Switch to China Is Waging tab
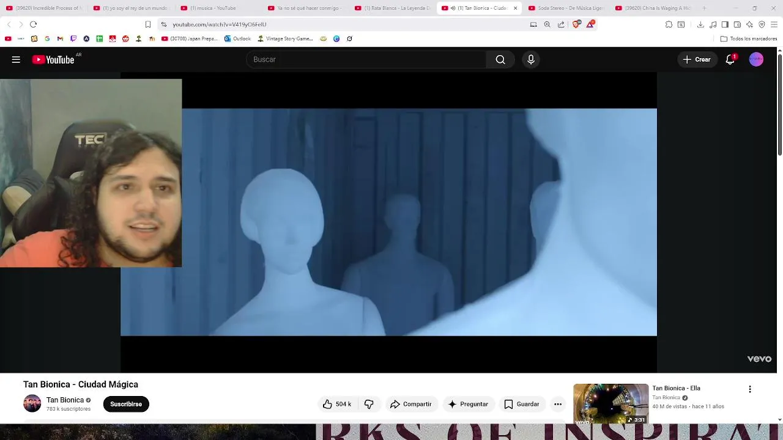 click(x=653, y=8)
